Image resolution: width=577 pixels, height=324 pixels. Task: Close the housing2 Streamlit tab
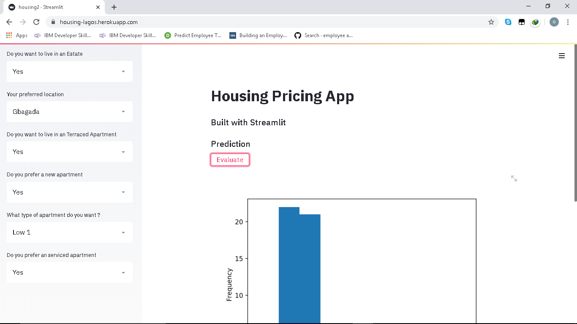tap(98, 7)
